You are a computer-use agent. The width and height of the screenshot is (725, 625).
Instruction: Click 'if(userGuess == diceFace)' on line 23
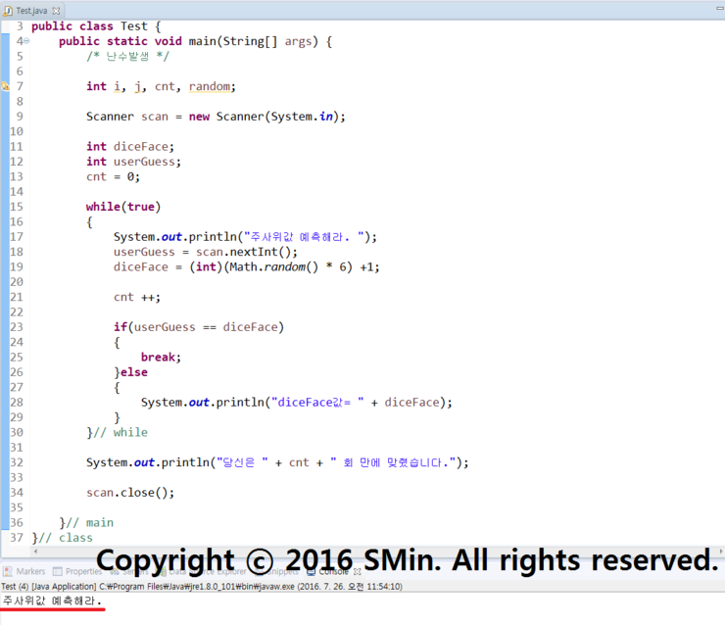199,327
